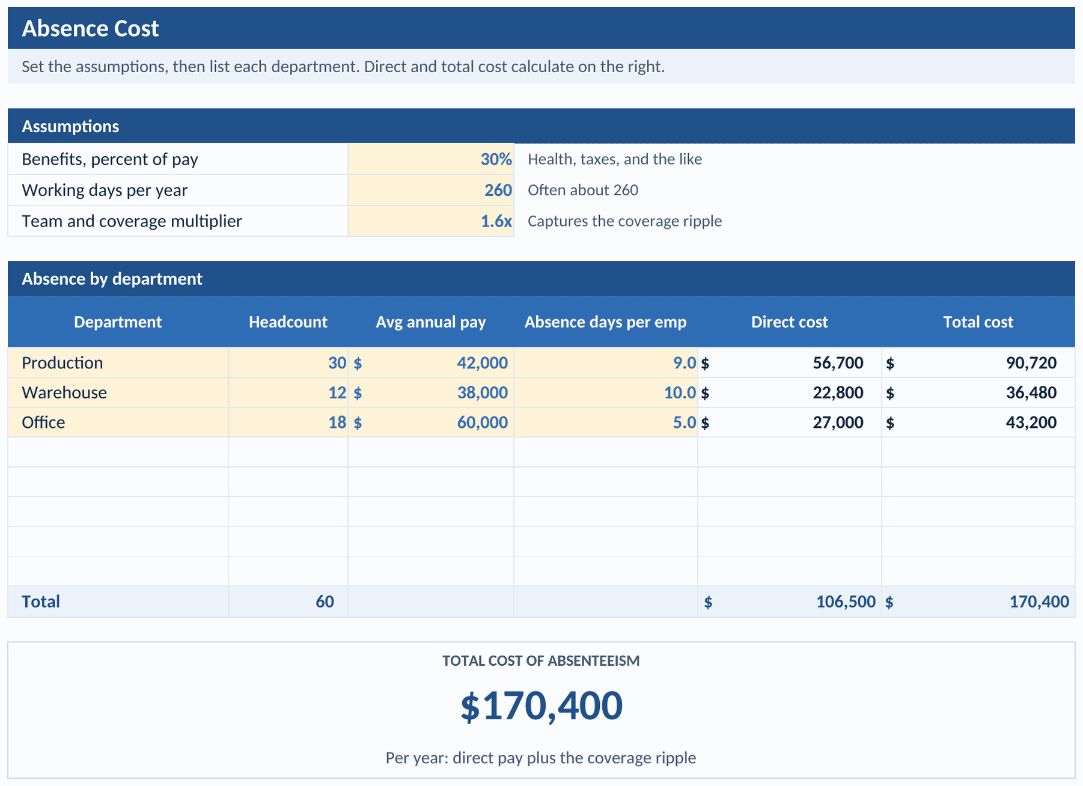
Task: Select Office avg annual pay 60,000
Action: pos(431,422)
